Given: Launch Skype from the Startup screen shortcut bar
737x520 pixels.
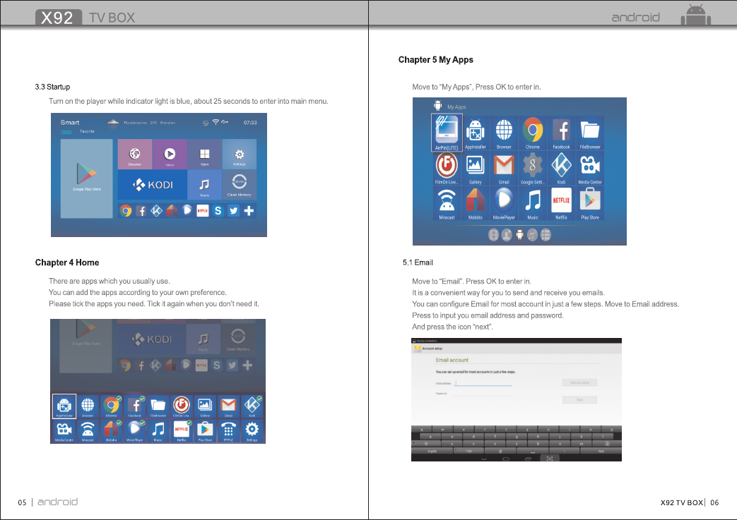Looking at the screenshot, I should coord(218,211).
